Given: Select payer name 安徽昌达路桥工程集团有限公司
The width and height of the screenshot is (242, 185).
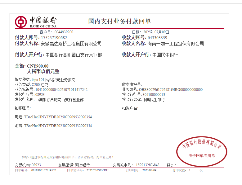Looking at the screenshot, I should coord(71,44).
